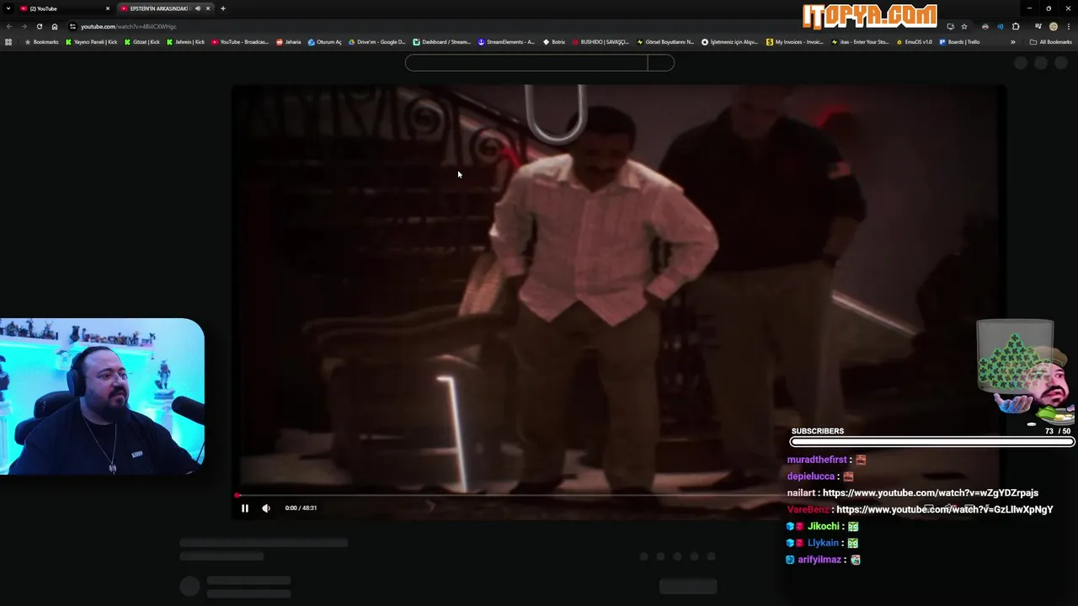The width and height of the screenshot is (1078, 606).
Task: Close the EPSTEIN'IN ARKASINDAKİ tab
Action: [208, 8]
